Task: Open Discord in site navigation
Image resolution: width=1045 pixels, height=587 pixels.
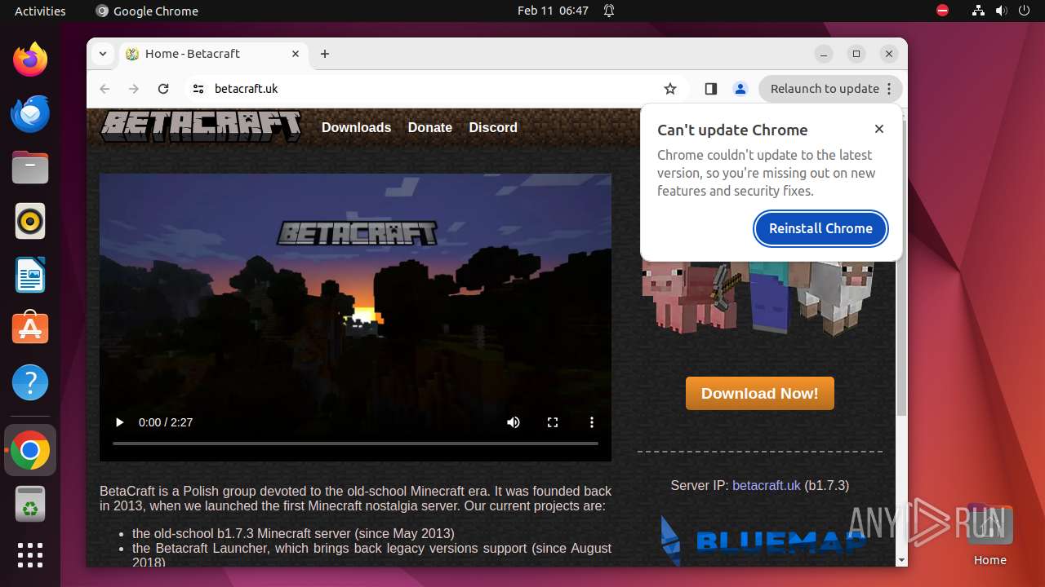Action: (x=493, y=127)
